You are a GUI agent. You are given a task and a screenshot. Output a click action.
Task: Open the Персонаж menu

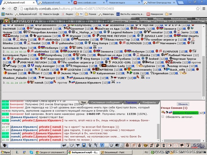click(201, 19)
